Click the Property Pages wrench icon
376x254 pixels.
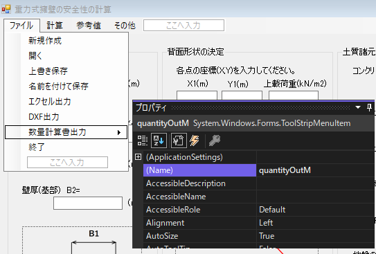click(x=215, y=140)
